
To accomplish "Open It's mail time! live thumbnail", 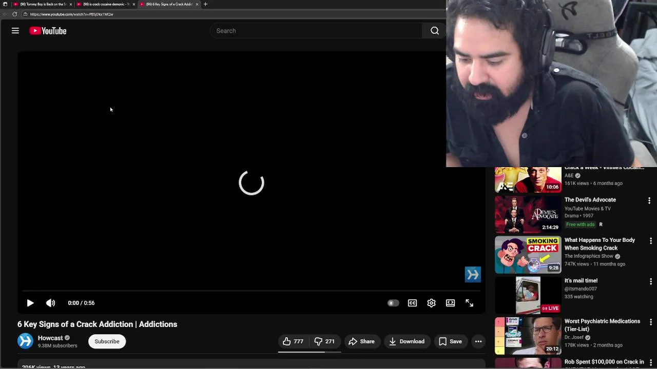I will (528, 295).
